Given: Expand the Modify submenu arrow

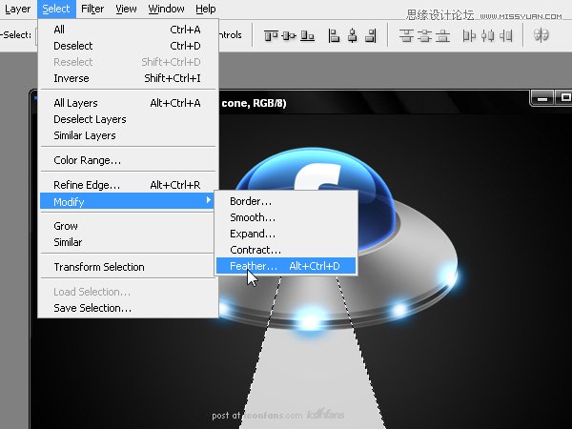Looking at the screenshot, I should tap(209, 202).
